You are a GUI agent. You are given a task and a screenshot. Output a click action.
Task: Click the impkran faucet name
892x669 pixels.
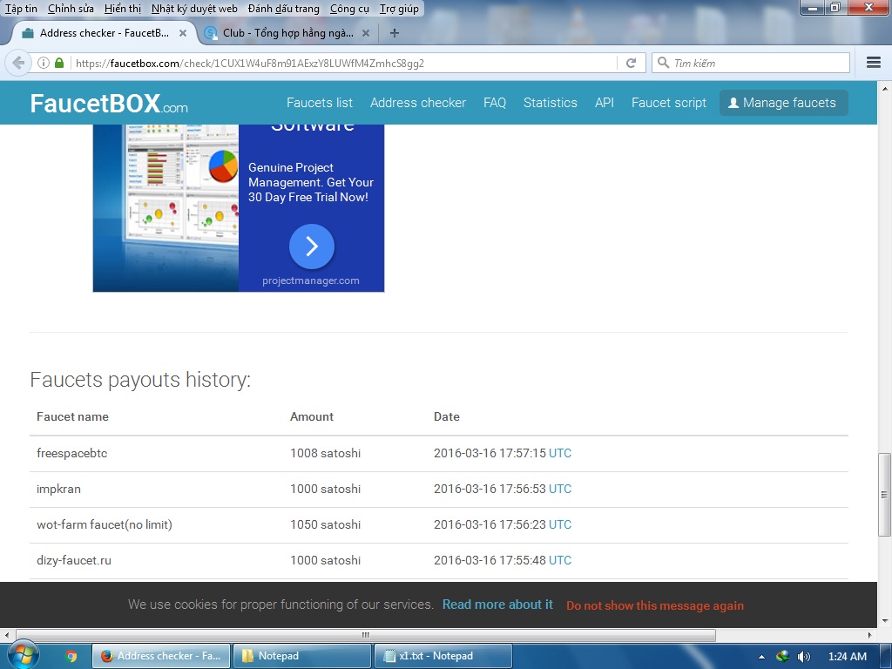click(x=58, y=490)
